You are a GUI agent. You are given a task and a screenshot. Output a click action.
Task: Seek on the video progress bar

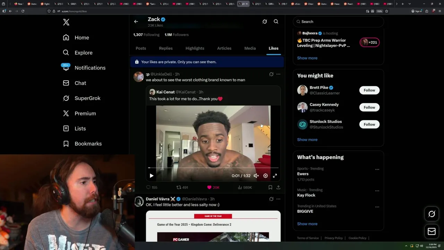tap(213, 168)
